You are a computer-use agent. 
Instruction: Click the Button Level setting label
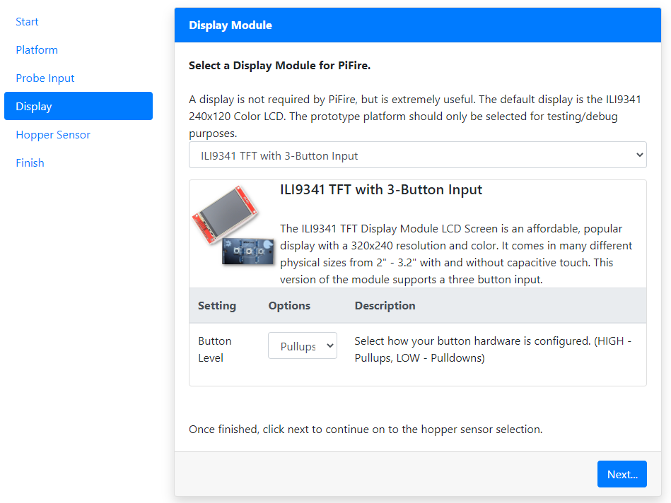tap(215, 350)
